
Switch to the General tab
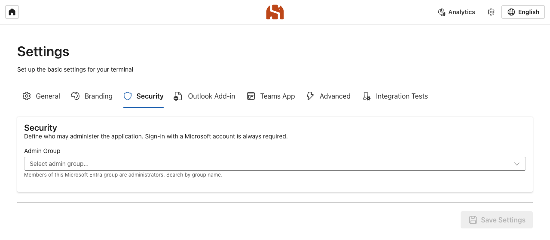41,96
